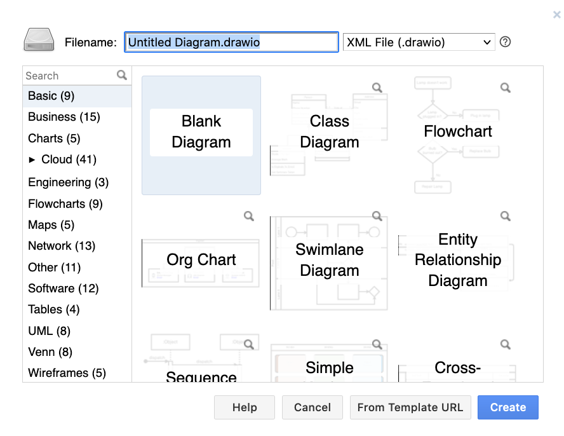This screenshot has width=564, height=436.
Task: Click the magnifier on the Swimlane Diagram template
Action: click(377, 216)
